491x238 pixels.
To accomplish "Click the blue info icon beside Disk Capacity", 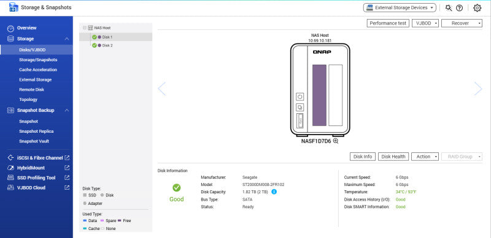I will (x=274, y=192).
